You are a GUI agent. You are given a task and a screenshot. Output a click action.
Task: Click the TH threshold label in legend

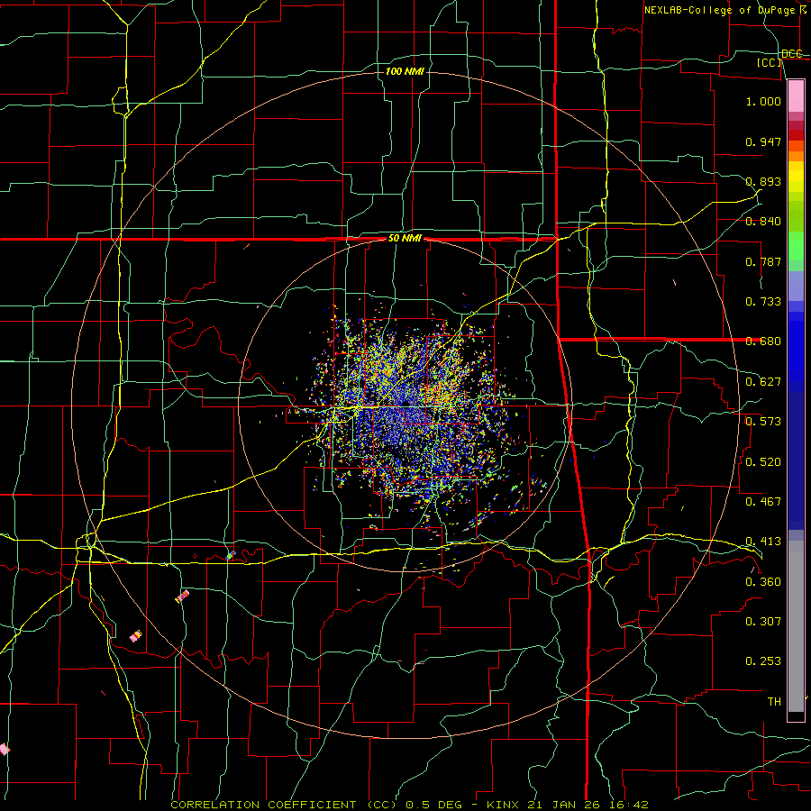click(774, 702)
